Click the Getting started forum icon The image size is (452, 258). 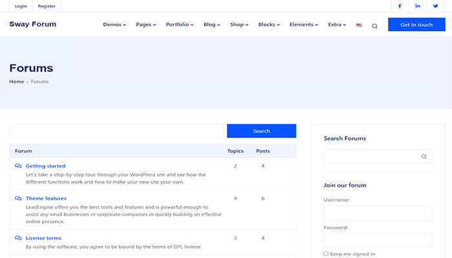[x=18, y=166]
